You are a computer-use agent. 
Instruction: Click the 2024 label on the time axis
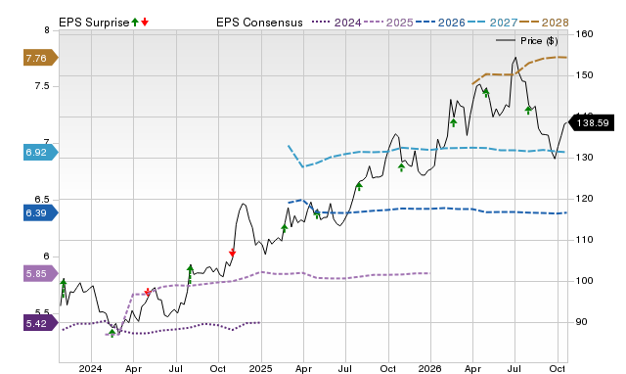point(91,368)
